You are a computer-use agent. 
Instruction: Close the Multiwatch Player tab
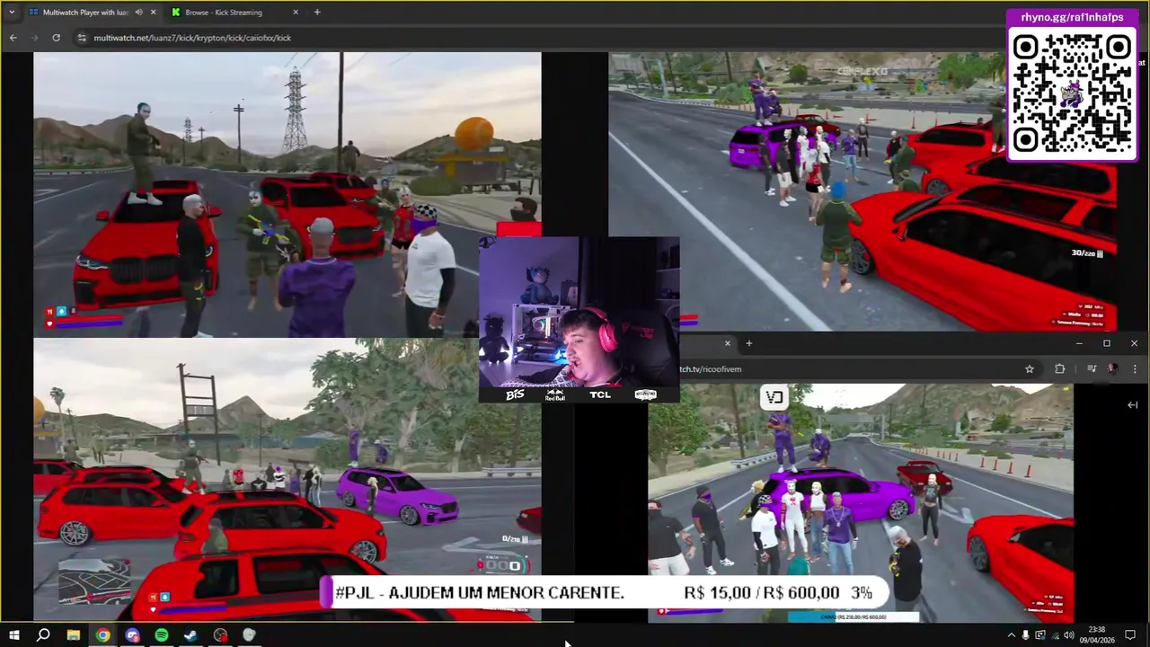tap(153, 13)
